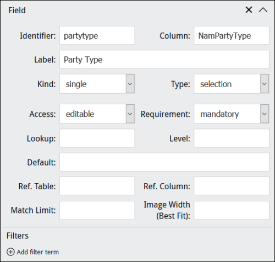Click the Filters section heading

(18, 236)
